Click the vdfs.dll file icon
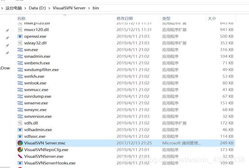 point(20,123)
